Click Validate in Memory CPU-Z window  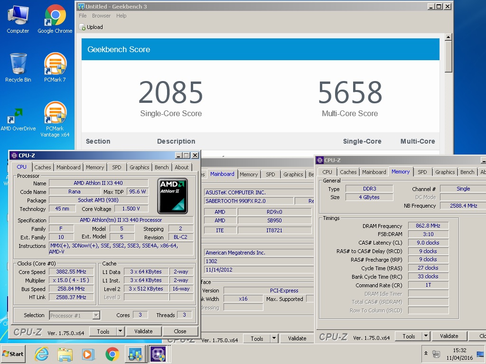coord(449,336)
